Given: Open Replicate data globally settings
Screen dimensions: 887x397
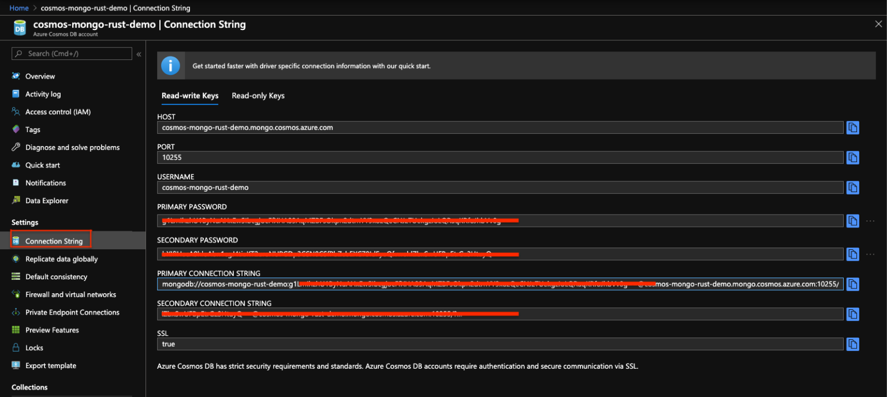Looking at the screenshot, I should (x=61, y=259).
